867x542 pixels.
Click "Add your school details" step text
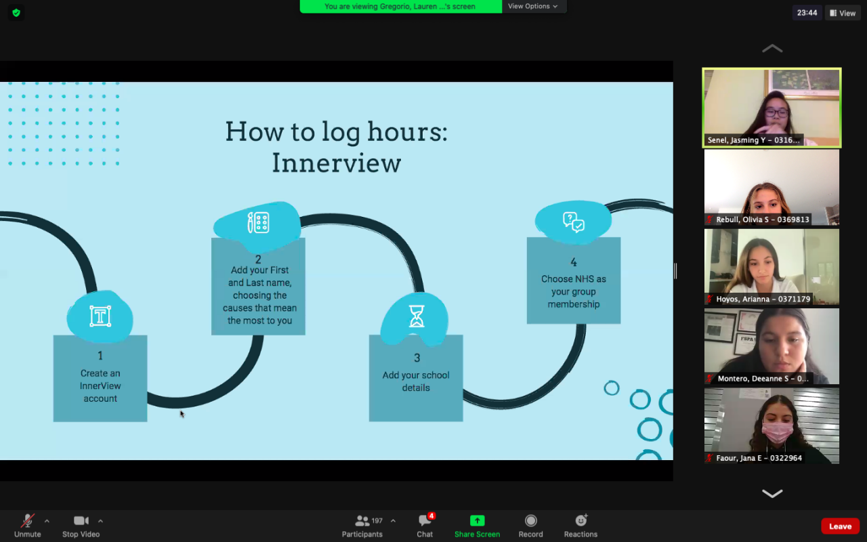pyautogui.click(x=416, y=381)
